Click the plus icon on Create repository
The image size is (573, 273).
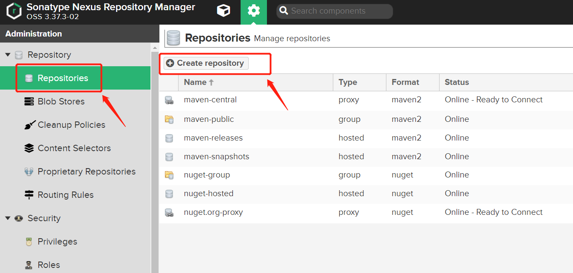(x=170, y=63)
